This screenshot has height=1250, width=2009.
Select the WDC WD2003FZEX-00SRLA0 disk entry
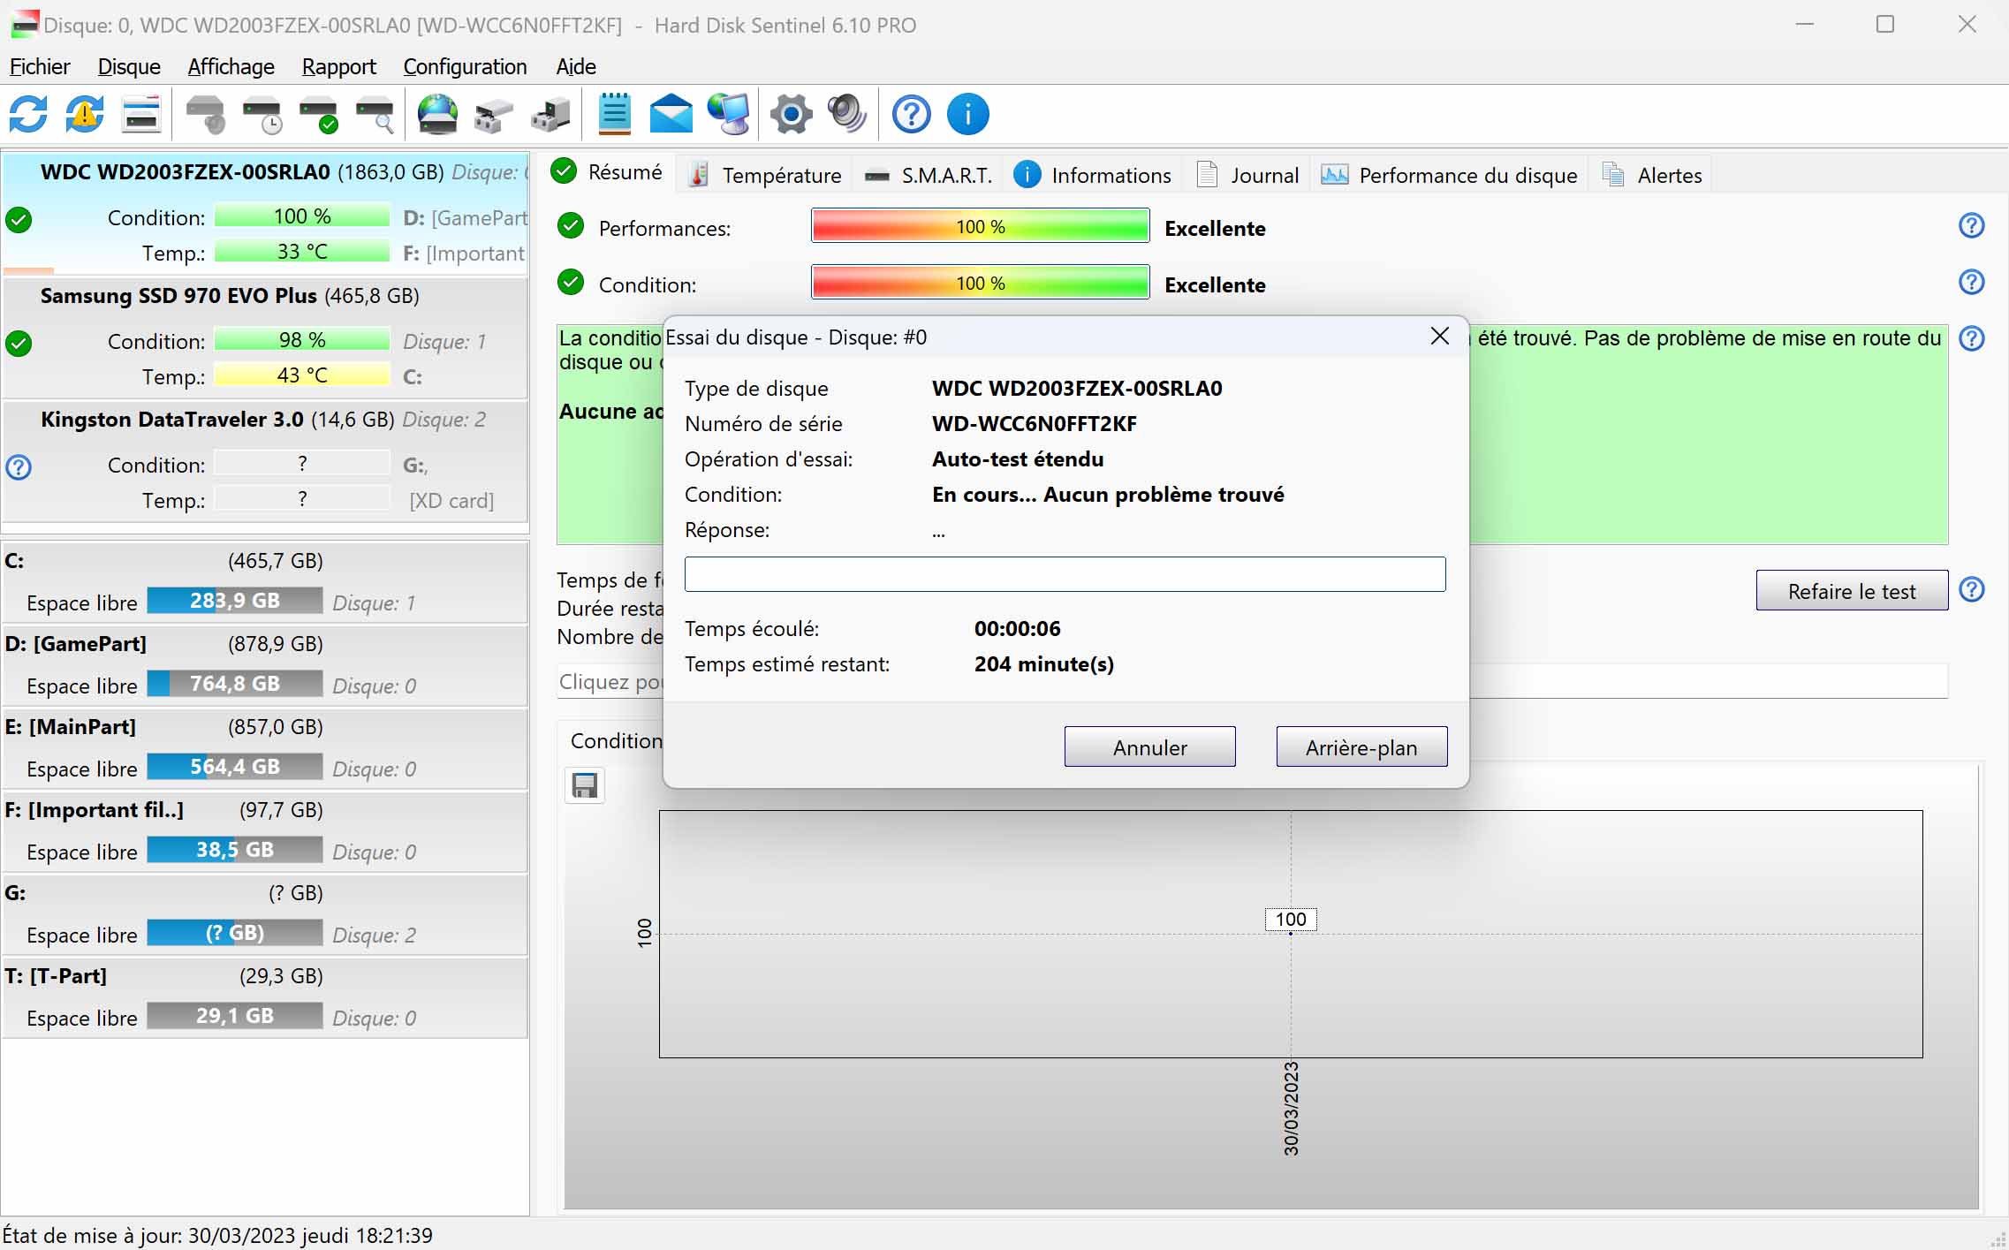(265, 212)
